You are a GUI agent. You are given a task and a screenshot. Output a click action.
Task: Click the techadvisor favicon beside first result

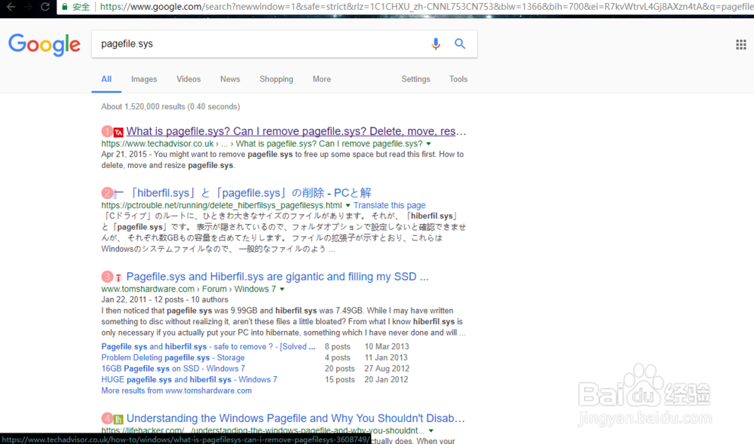tap(118, 132)
